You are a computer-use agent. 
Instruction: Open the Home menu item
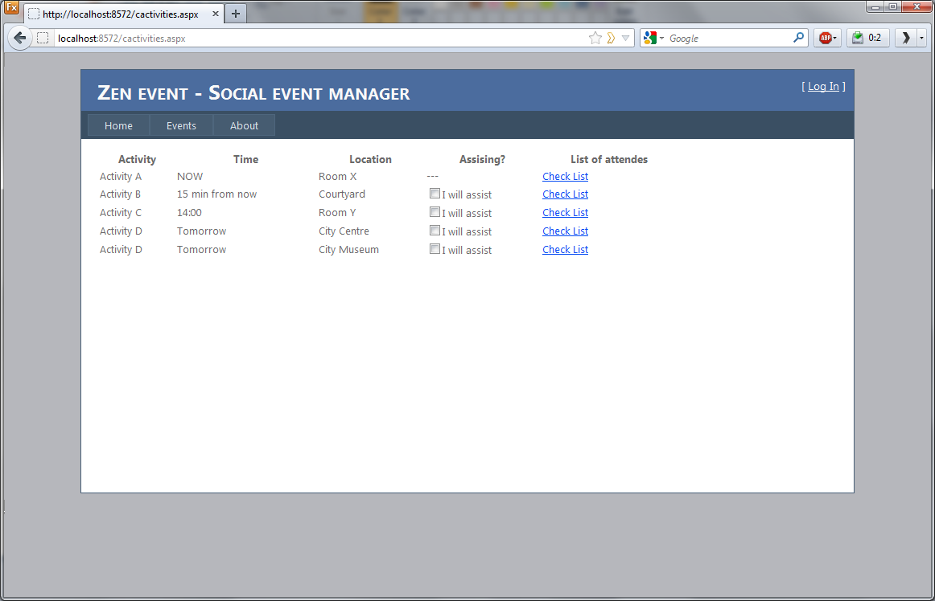(118, 125)
